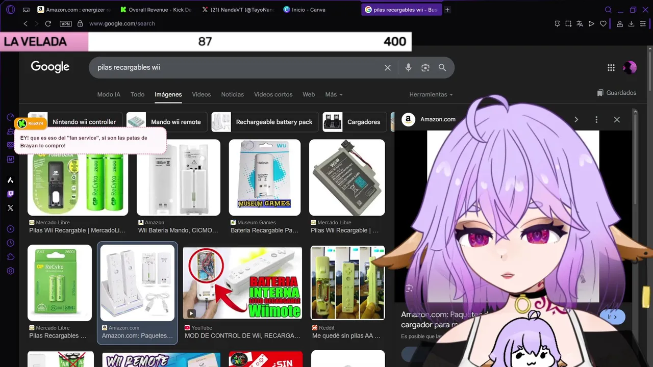
Task: Open X from the browser sidebar
Action: point(10,208)
